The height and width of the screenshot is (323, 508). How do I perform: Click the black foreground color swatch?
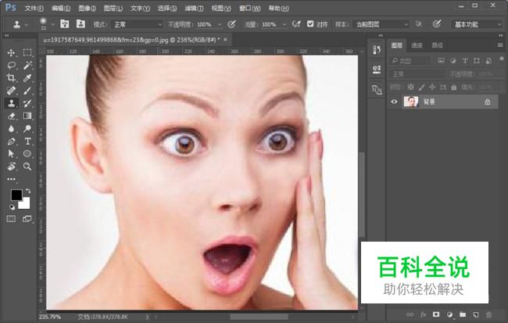click(x=16, y=195)
